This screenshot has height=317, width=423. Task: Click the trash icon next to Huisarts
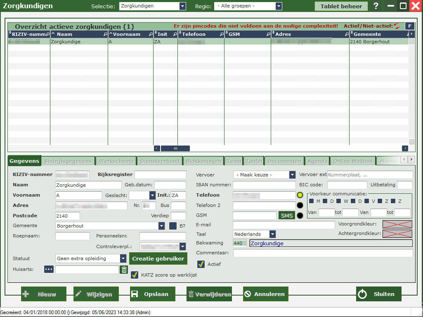pos(124,270)
